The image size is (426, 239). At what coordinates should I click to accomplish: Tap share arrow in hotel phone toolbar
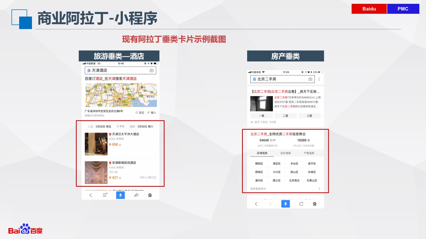click(136, 195)
